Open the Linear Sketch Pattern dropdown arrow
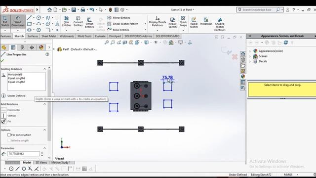Viewport: 316px width, 178px height. click(x=145, y=24)
